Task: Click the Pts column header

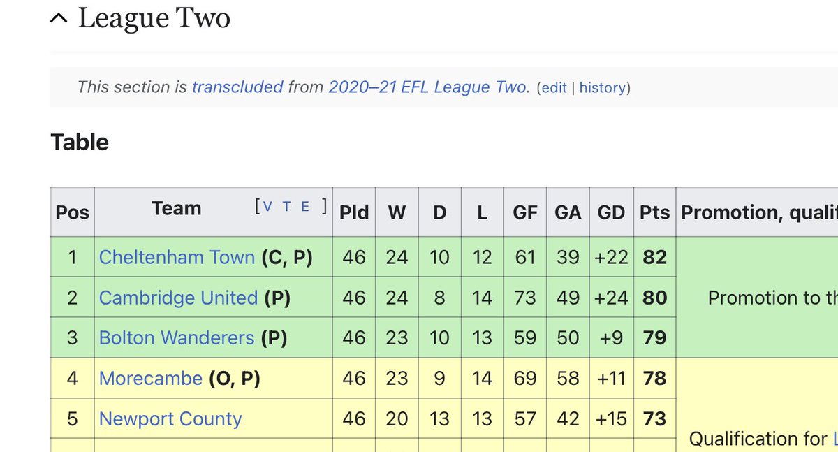Action: (654, 212)
